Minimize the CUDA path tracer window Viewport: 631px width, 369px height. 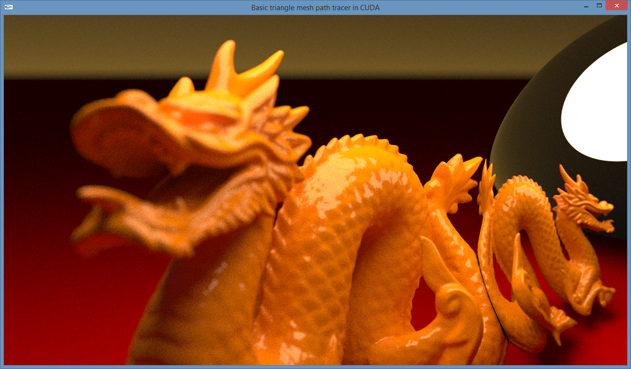[x=586, y=5]
